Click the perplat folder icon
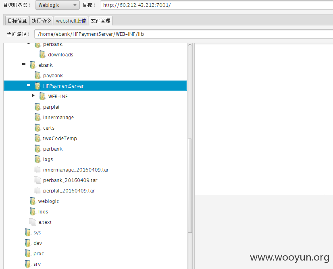333x269 pixels. 37,107
